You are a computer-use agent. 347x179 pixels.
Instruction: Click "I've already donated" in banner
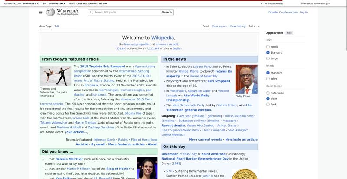coord(272,3)
